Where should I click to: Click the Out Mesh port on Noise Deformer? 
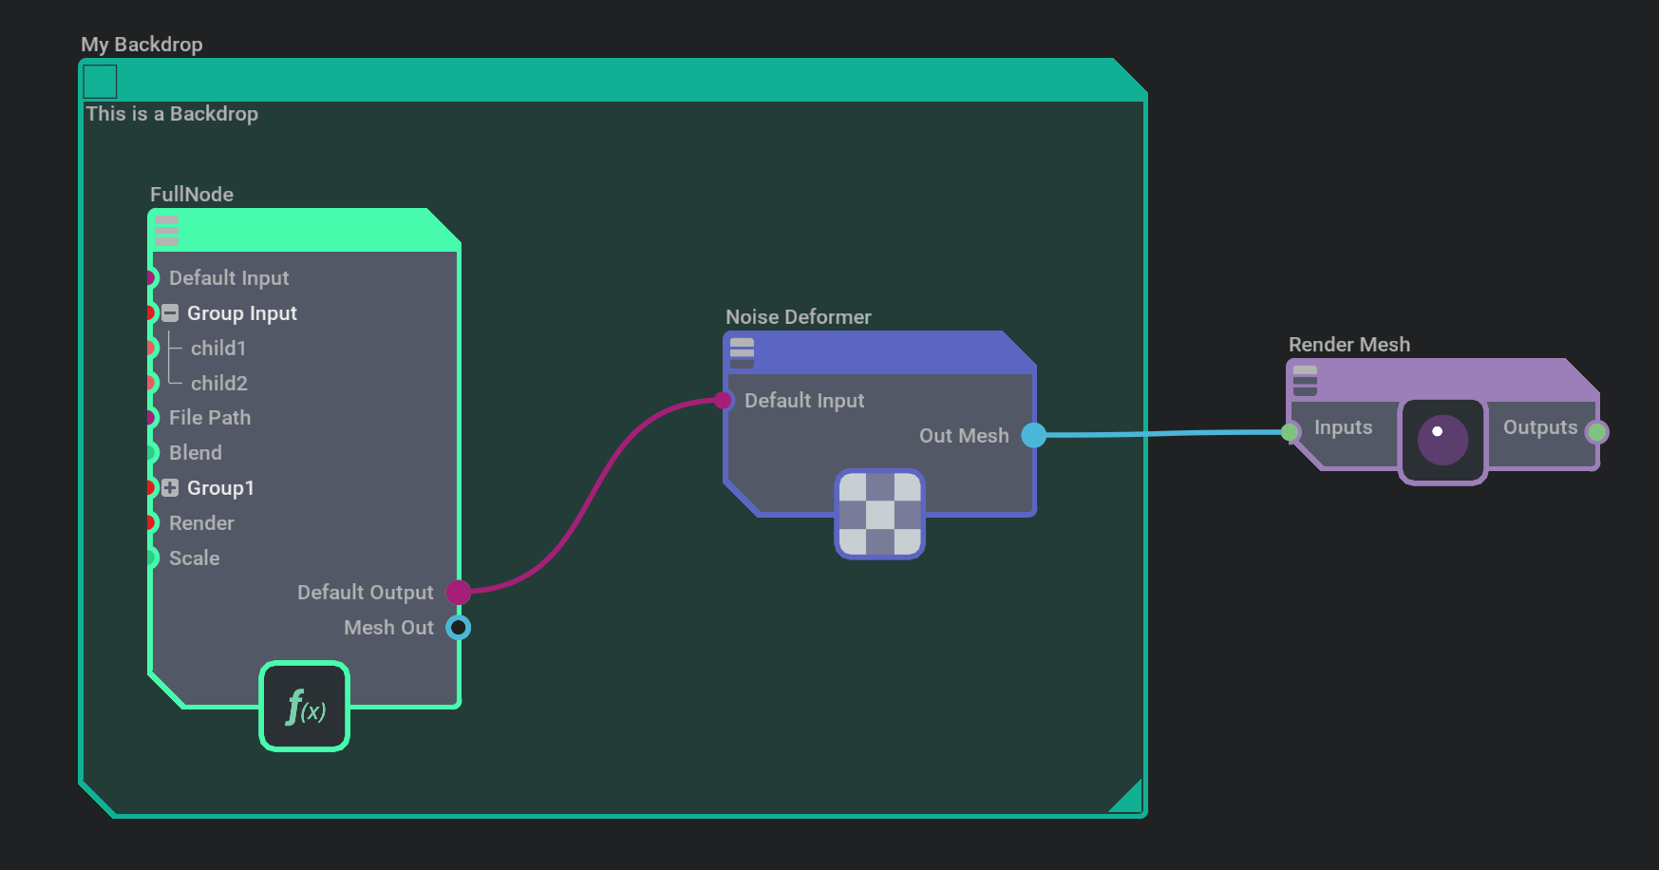(x=1032, y=435)
